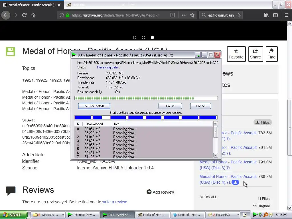Viewport: 292px width, 219px height.
Task: Show site information icon in address bar
Action: point(62,15)
